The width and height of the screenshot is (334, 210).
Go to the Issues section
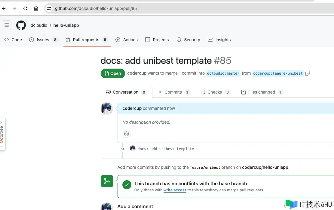[x=43, y=40]
